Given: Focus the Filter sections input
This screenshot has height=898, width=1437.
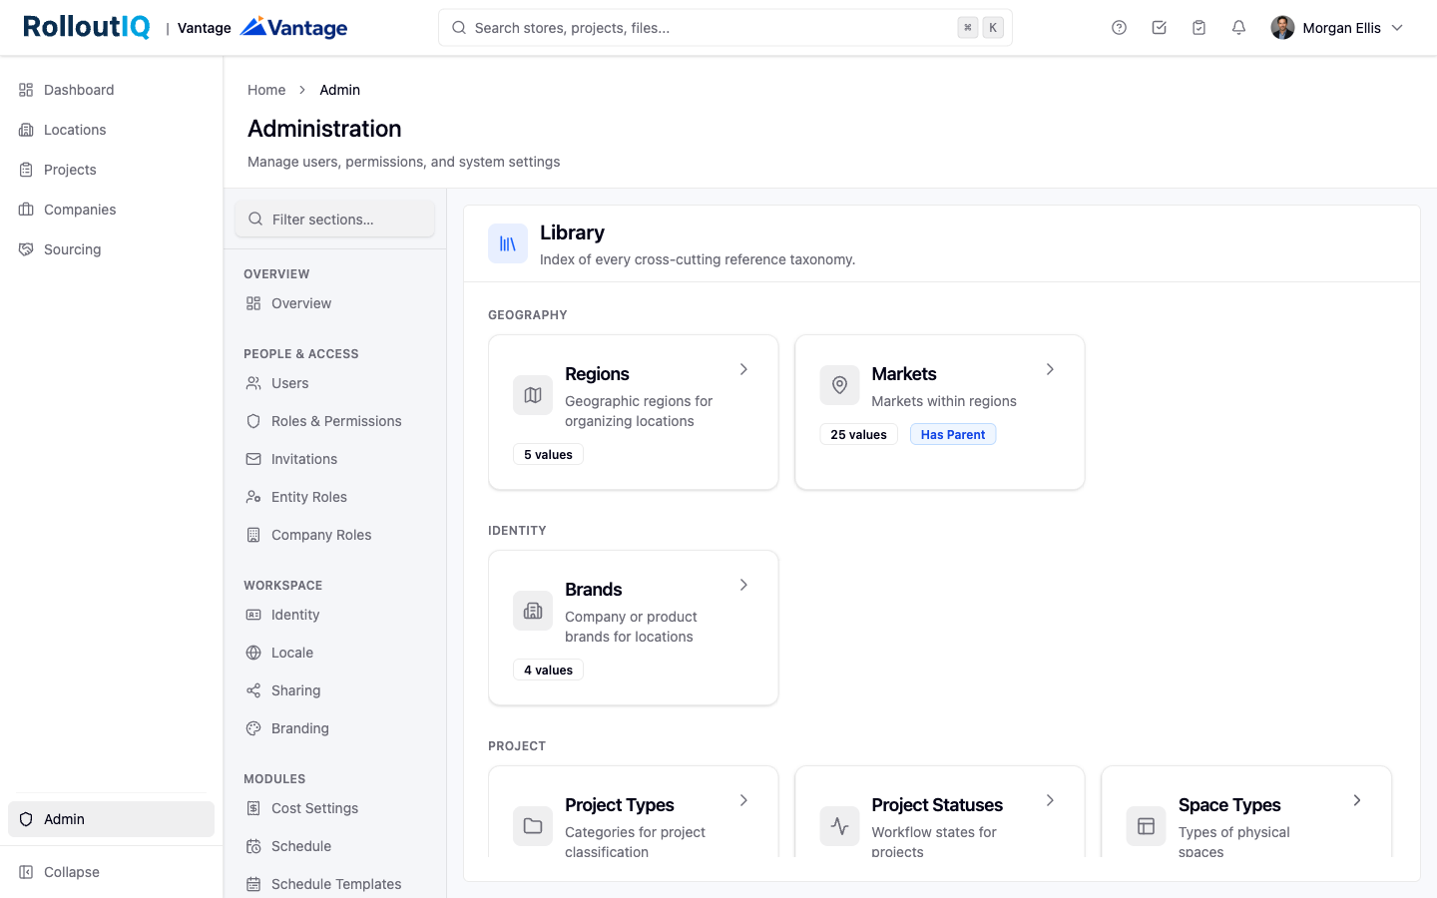Looking at the screenshot, I should click(335, 219).
